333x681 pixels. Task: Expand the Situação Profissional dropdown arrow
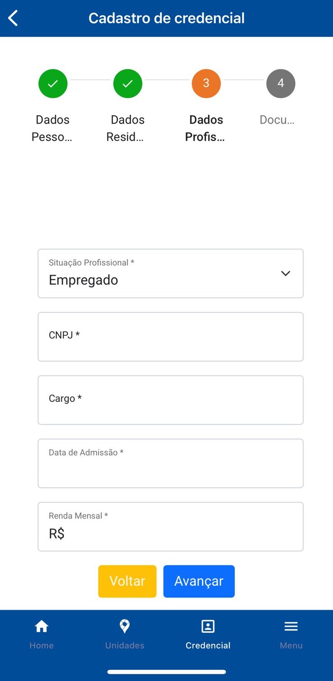click(x=285, y=273)
